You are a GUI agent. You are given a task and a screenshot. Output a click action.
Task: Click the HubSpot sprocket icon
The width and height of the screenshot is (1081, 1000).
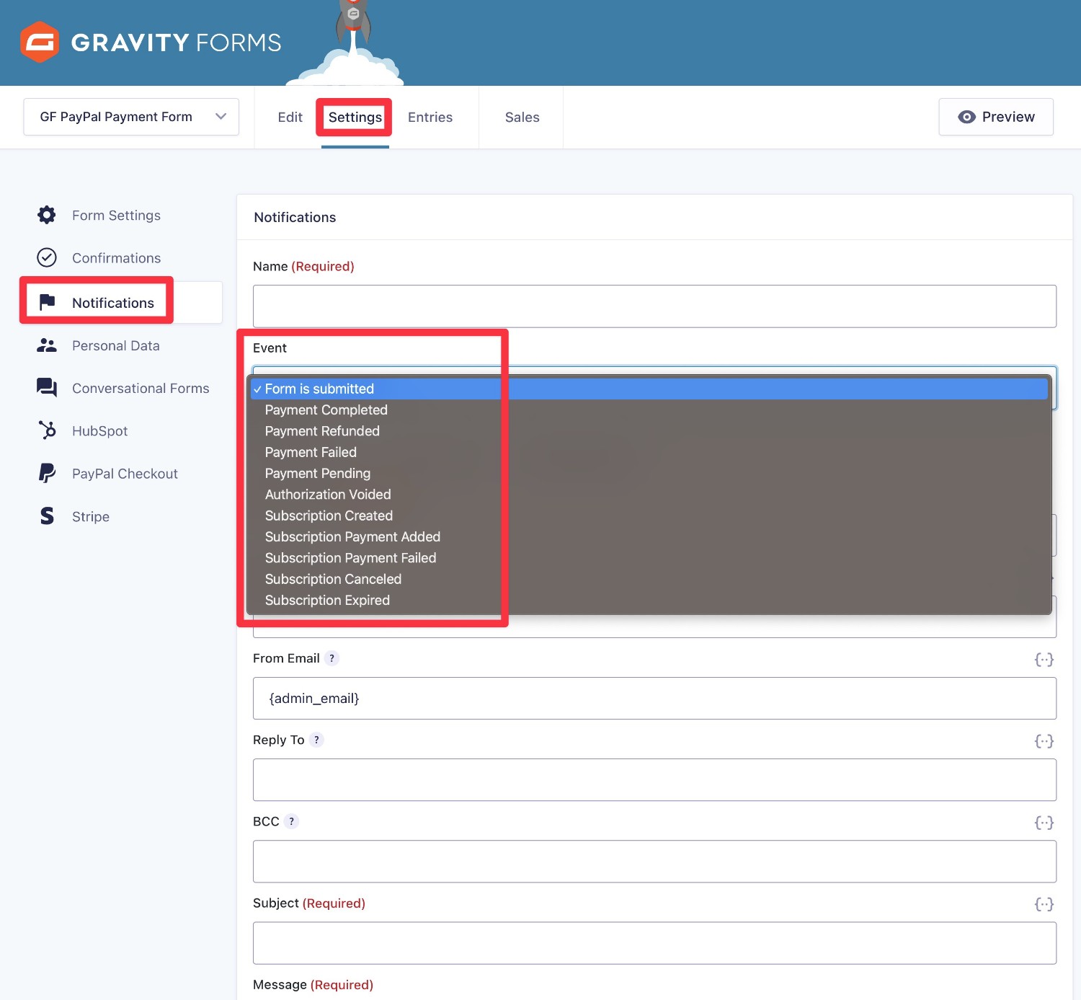pos(47,430)
